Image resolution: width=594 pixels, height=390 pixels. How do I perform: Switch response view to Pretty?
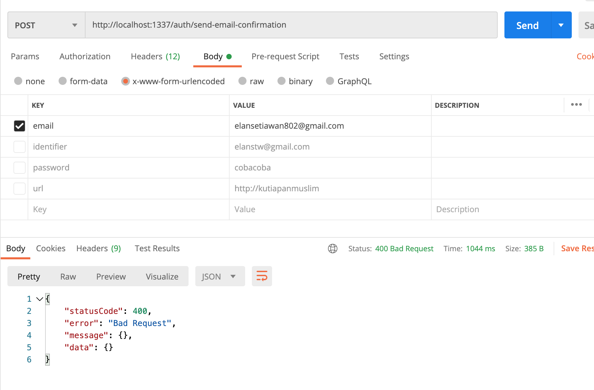29,277
